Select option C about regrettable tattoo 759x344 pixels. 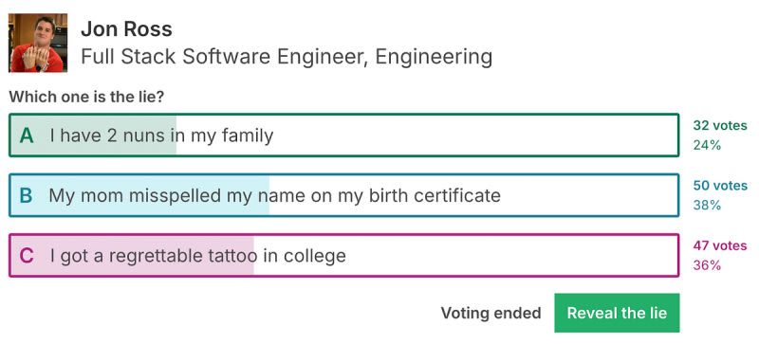tap(344, 256)
